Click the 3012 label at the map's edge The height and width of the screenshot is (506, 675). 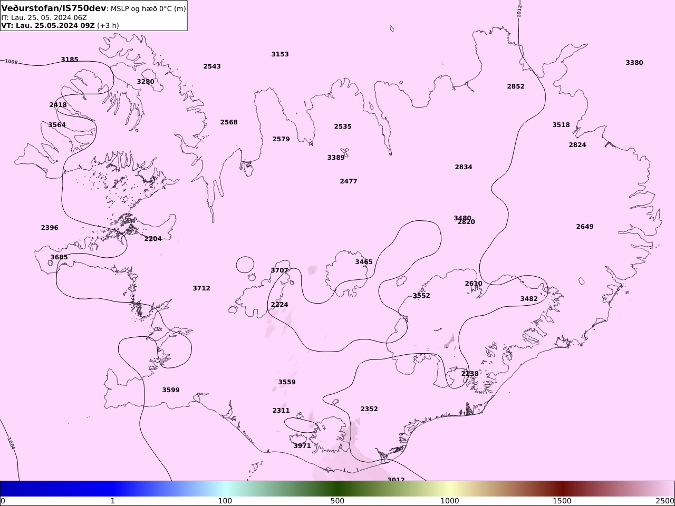coord(396,479)
